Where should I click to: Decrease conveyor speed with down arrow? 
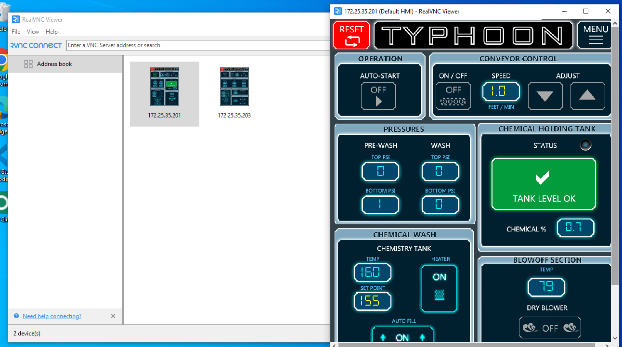[x=545, y=96]
